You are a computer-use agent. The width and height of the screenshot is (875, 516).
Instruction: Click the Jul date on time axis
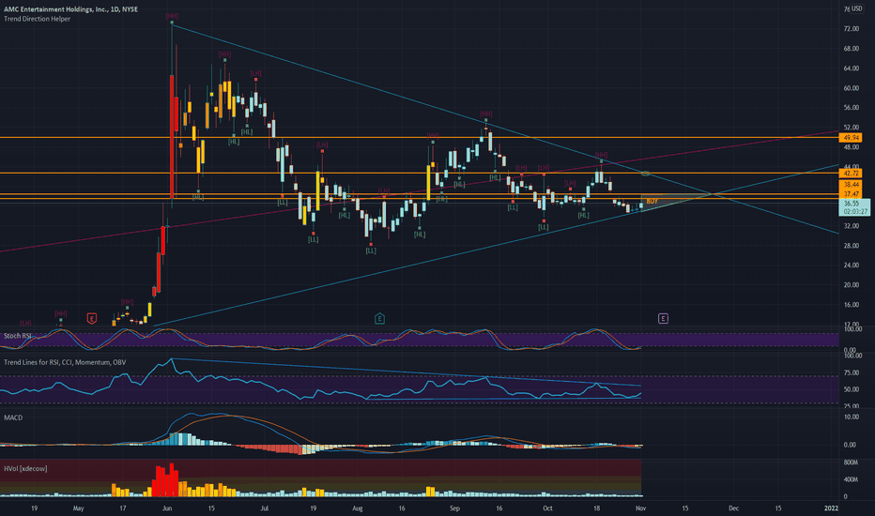(265, 508)
